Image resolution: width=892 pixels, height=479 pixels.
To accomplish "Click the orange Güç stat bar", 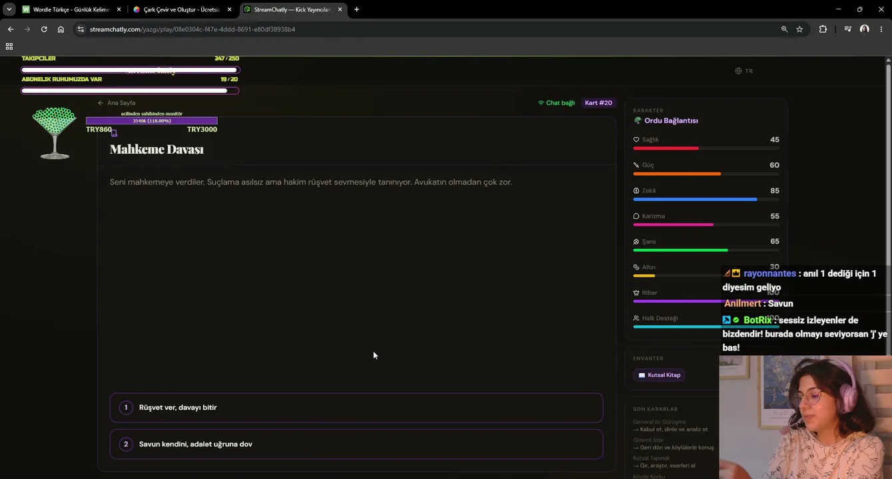I will 706,174.
